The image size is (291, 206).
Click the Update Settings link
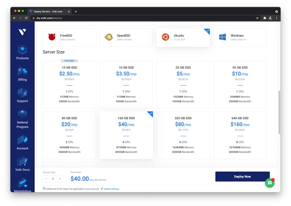[111, 189]
